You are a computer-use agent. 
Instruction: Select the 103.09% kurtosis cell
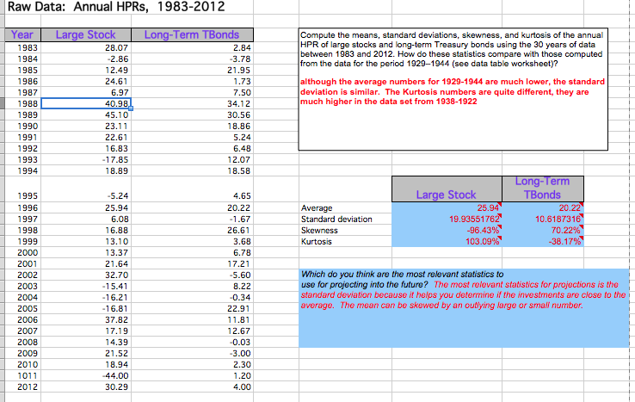[447, 242]
